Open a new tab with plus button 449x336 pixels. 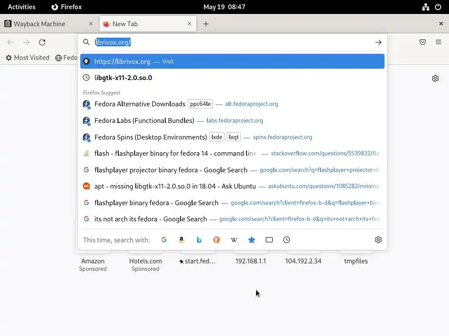(206, 24)
